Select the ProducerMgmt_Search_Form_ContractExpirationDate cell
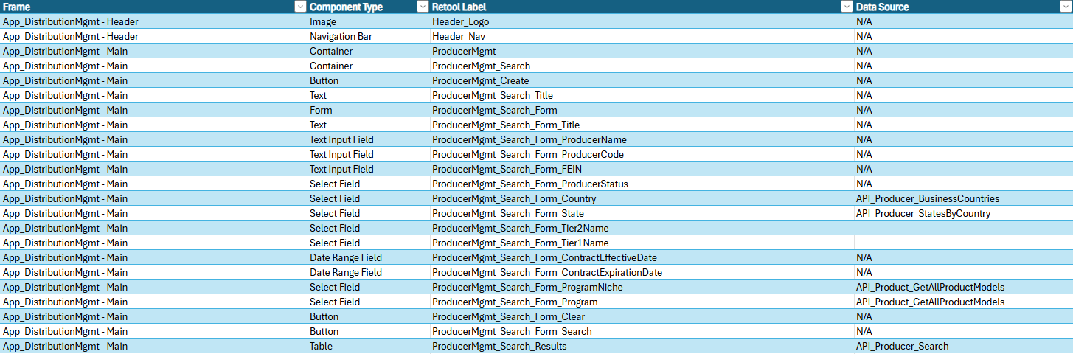 642,272
